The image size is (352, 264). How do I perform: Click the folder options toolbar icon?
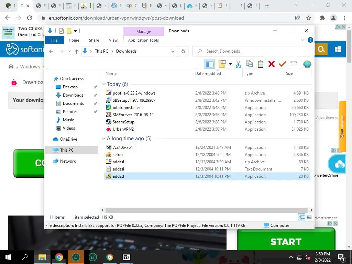222,64
